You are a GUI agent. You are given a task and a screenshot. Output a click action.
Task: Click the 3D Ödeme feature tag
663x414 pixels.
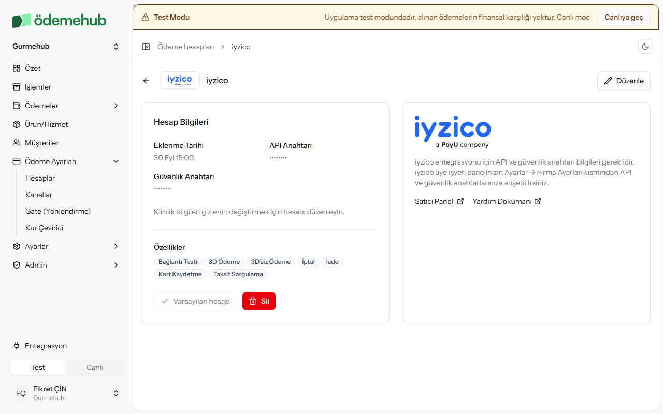[x=224, y=262]
